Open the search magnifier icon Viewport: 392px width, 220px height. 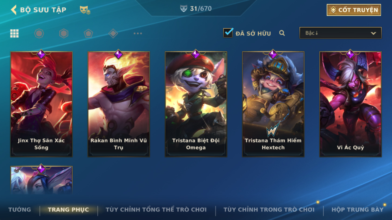(282, 33)
